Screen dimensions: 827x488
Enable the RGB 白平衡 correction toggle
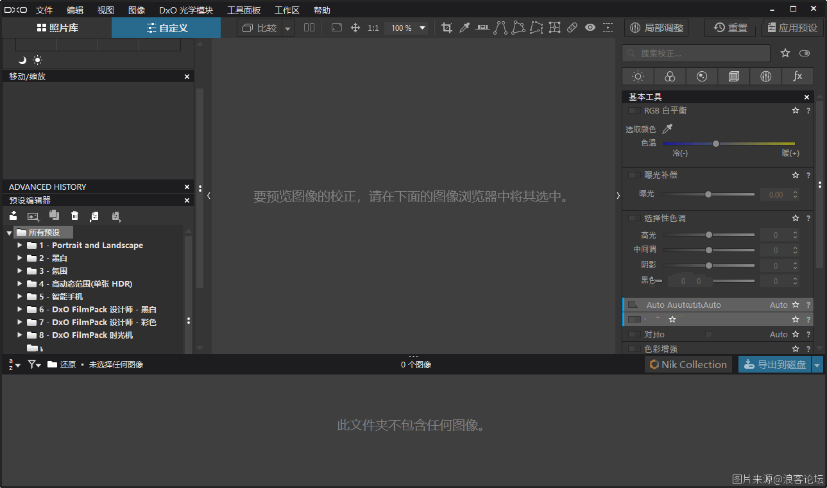(634, 111)
